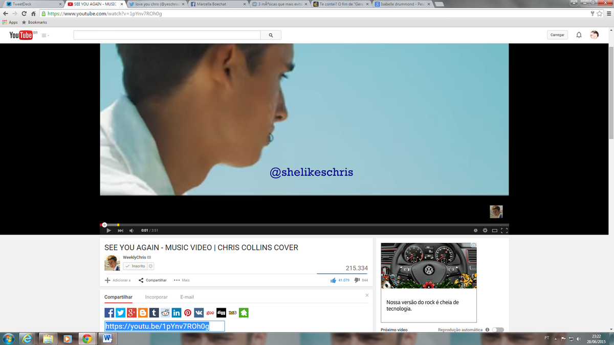This screenshot has height=345, width=614.
Task: Click the search magnifier button
Action: [271, 35]
